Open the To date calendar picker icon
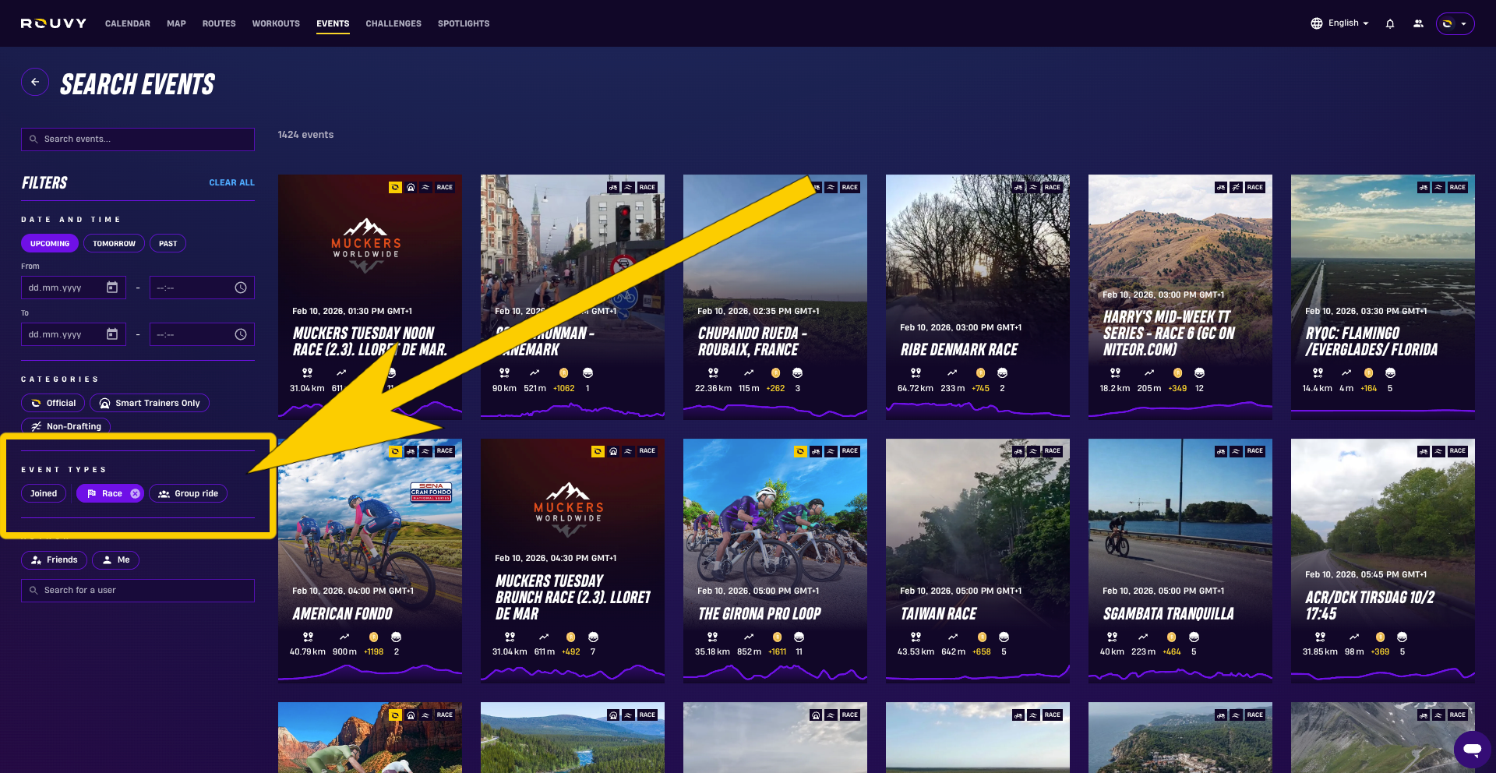 coord(112,334)
